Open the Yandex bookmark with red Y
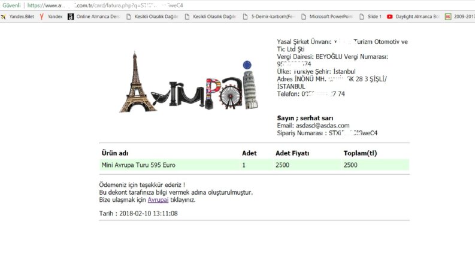Viewport: 475px width, 267px height. (x=51, y=17)
